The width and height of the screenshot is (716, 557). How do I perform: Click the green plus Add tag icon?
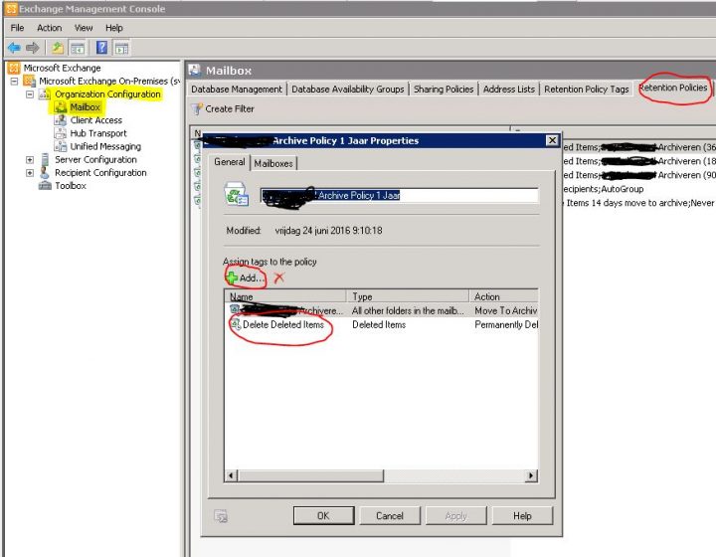232,278
